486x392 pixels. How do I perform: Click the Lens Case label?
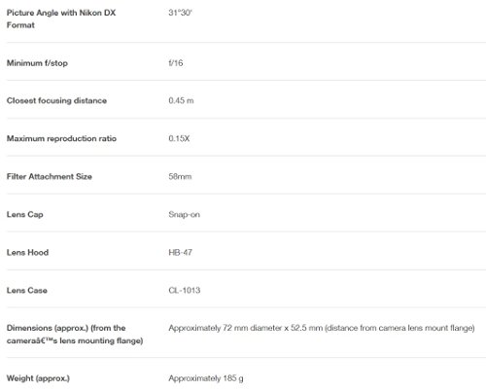pyautogui.click(x=27, y=290)
